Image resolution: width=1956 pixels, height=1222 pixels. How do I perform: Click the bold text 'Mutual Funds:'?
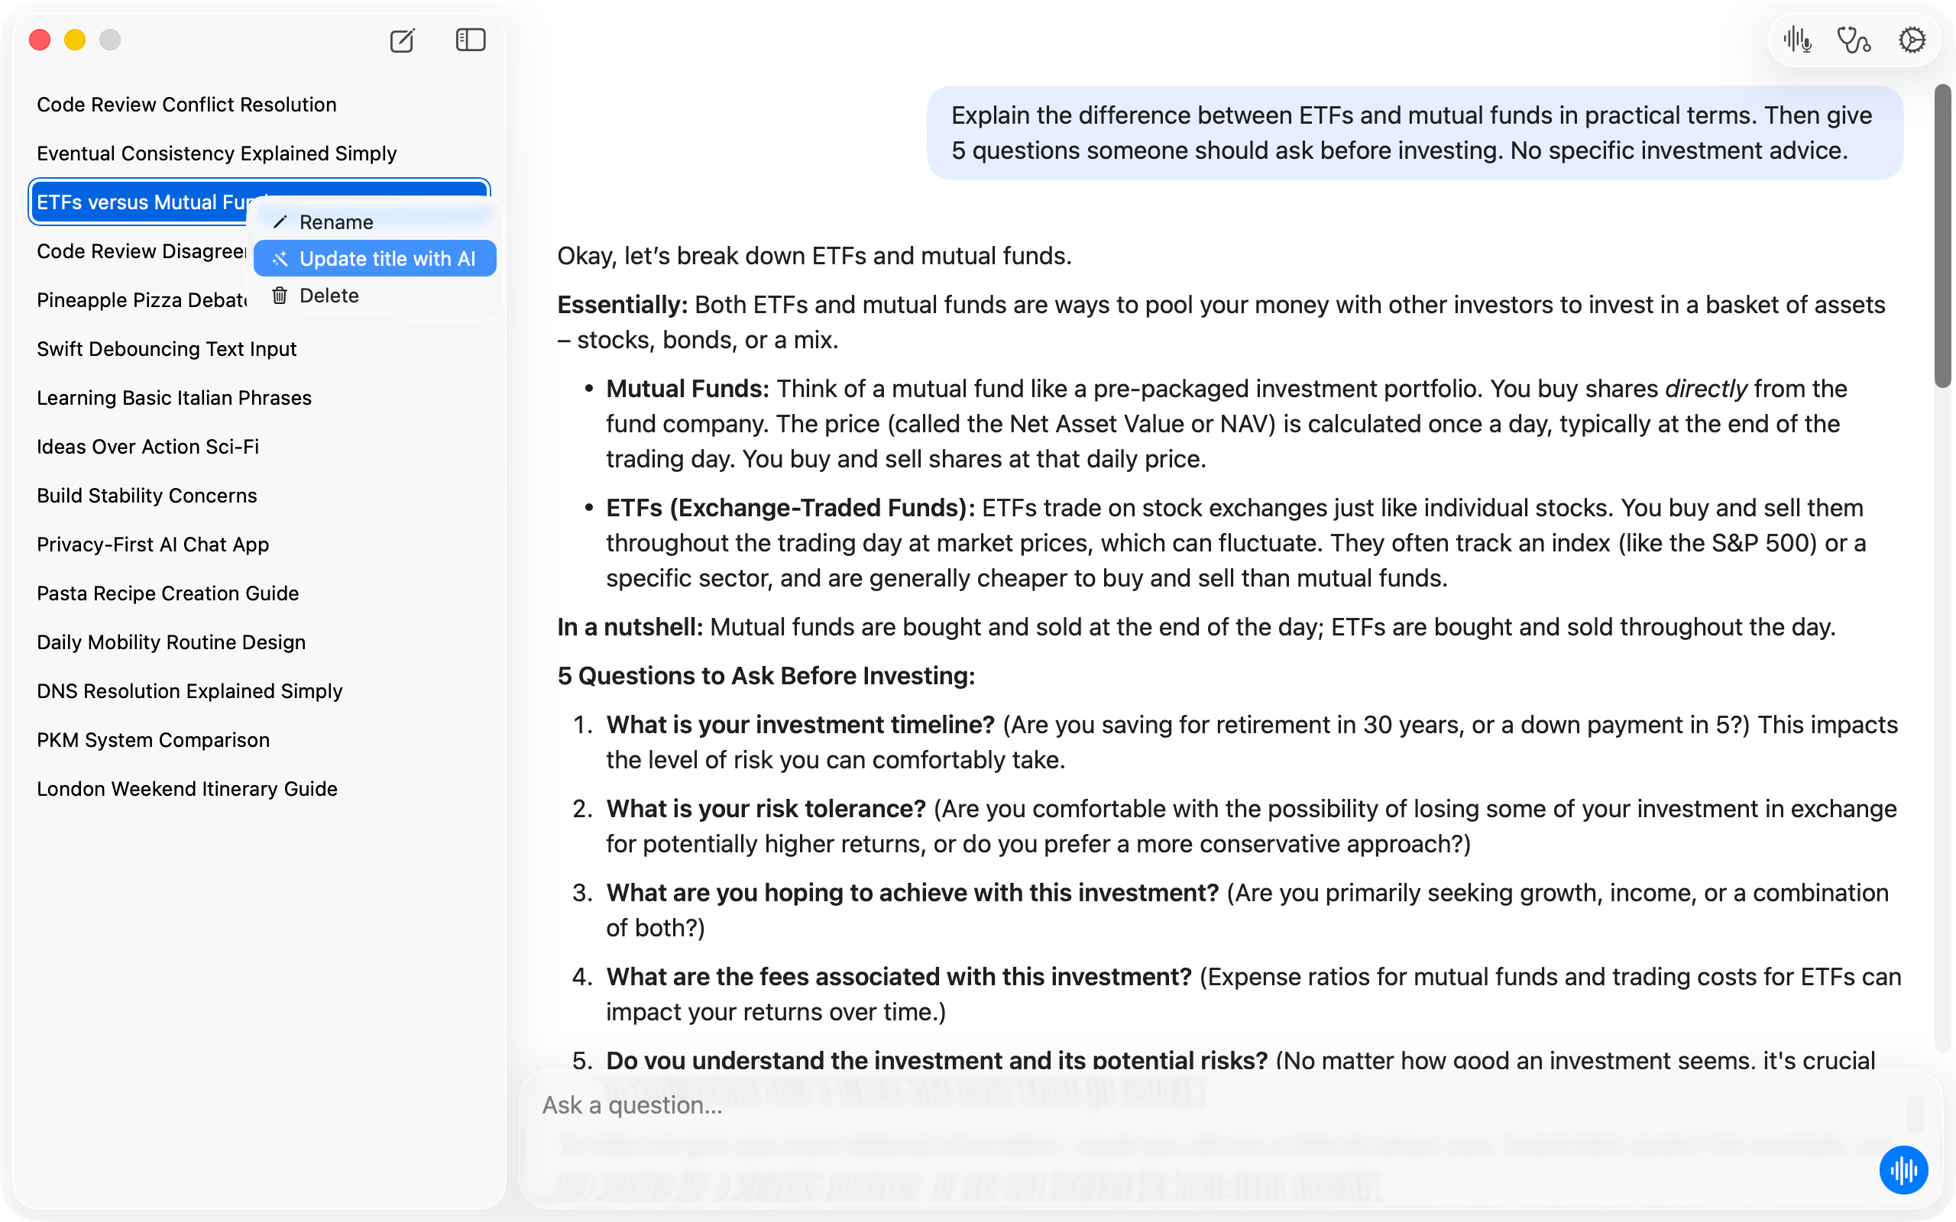click(687, 389)
